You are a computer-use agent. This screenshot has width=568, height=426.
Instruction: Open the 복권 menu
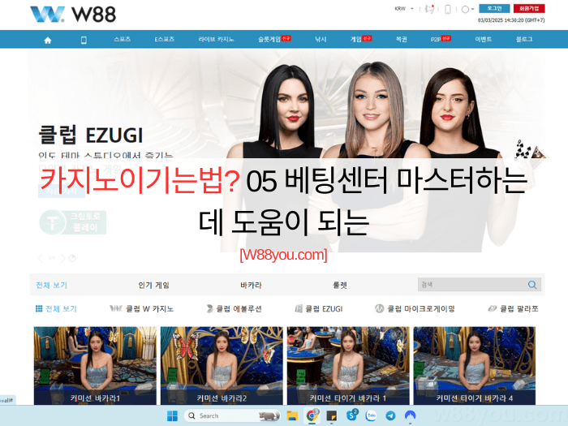pos(402,39)
